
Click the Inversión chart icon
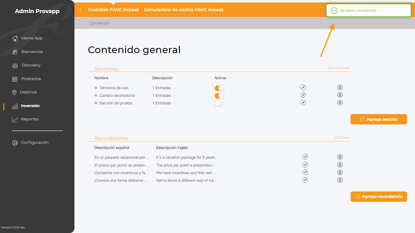tap(15, 106)
